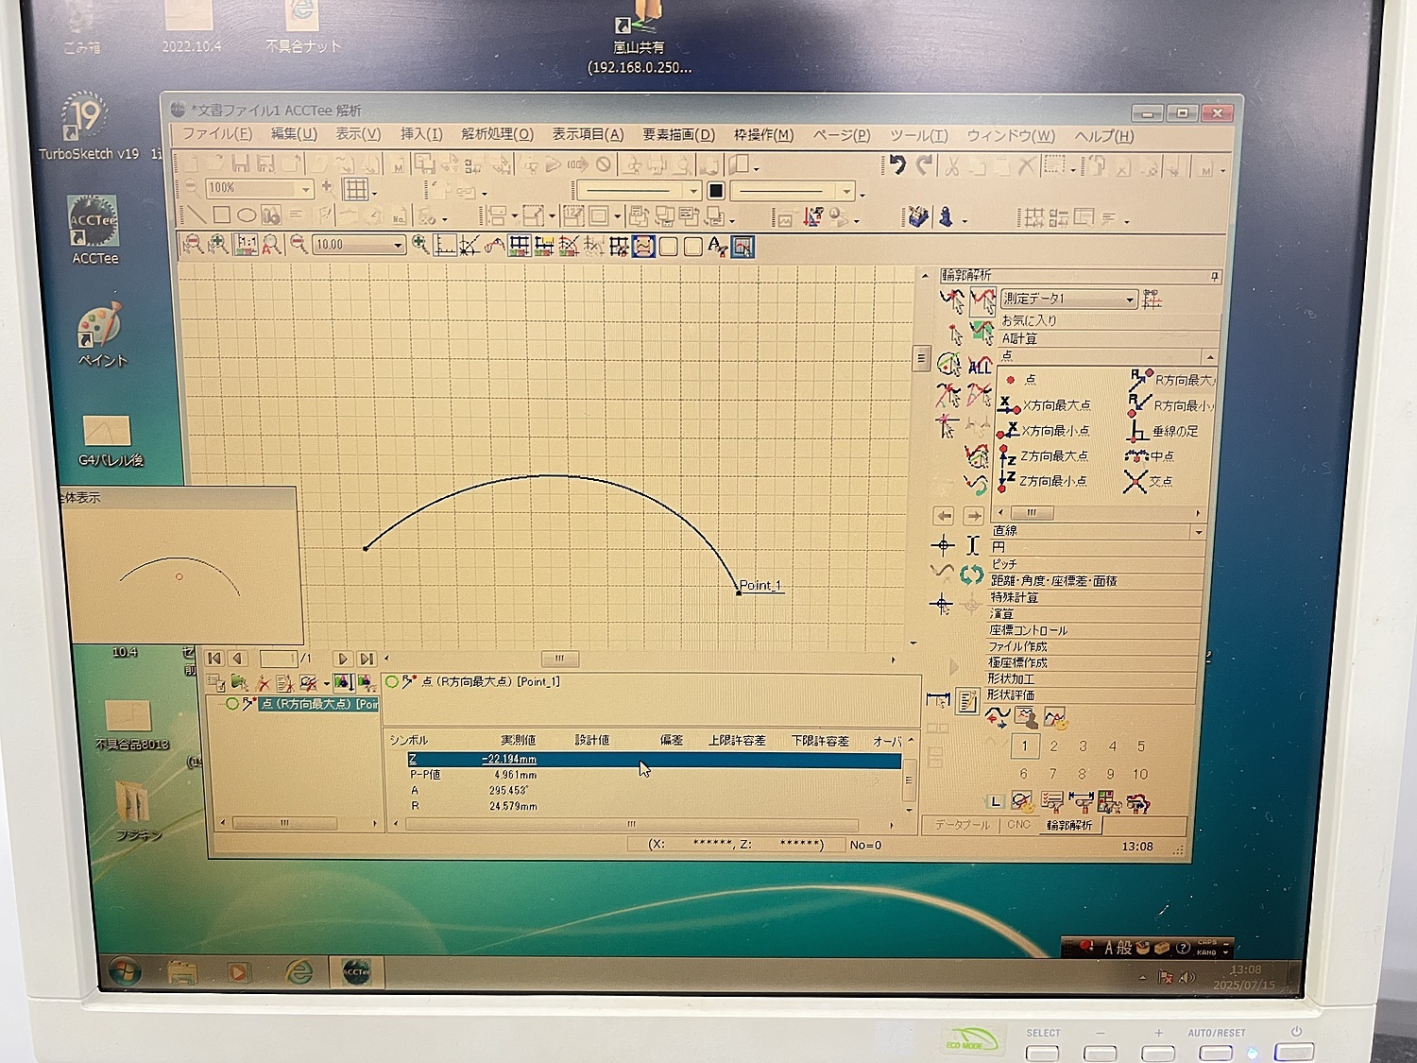Click the Undo arrow in the toolbar

[896, 165]
